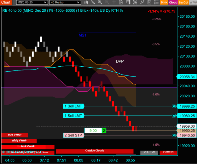Toggle the Chart Trader panel icon
Viewport: 197px width, 164px height.
pyautogui.click(x=128, y=2)
